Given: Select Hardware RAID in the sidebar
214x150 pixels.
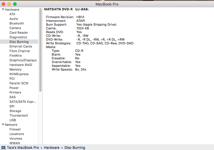Looking at the screenshot, I should (21, 65).
